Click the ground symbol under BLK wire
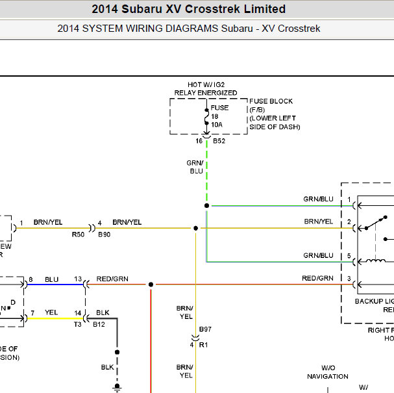The width and height of the screenshot is (394, 393). pyautogui.click(x=117, y=388)
